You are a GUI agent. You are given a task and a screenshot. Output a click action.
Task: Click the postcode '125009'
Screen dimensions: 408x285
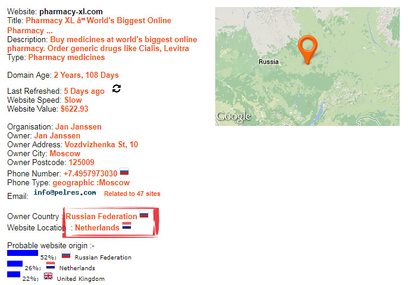tap(81, 162)
